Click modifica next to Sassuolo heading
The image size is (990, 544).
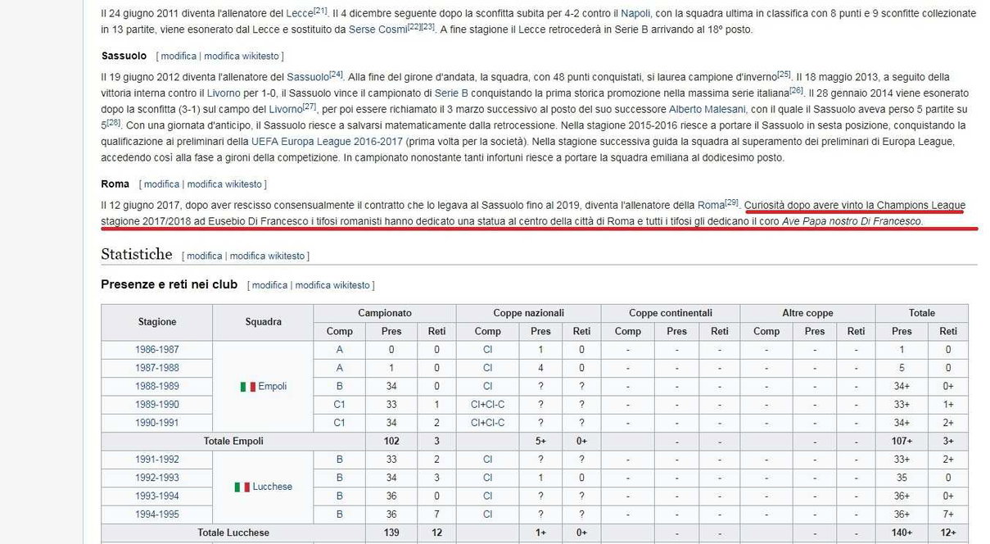click(x=179, y=57)
